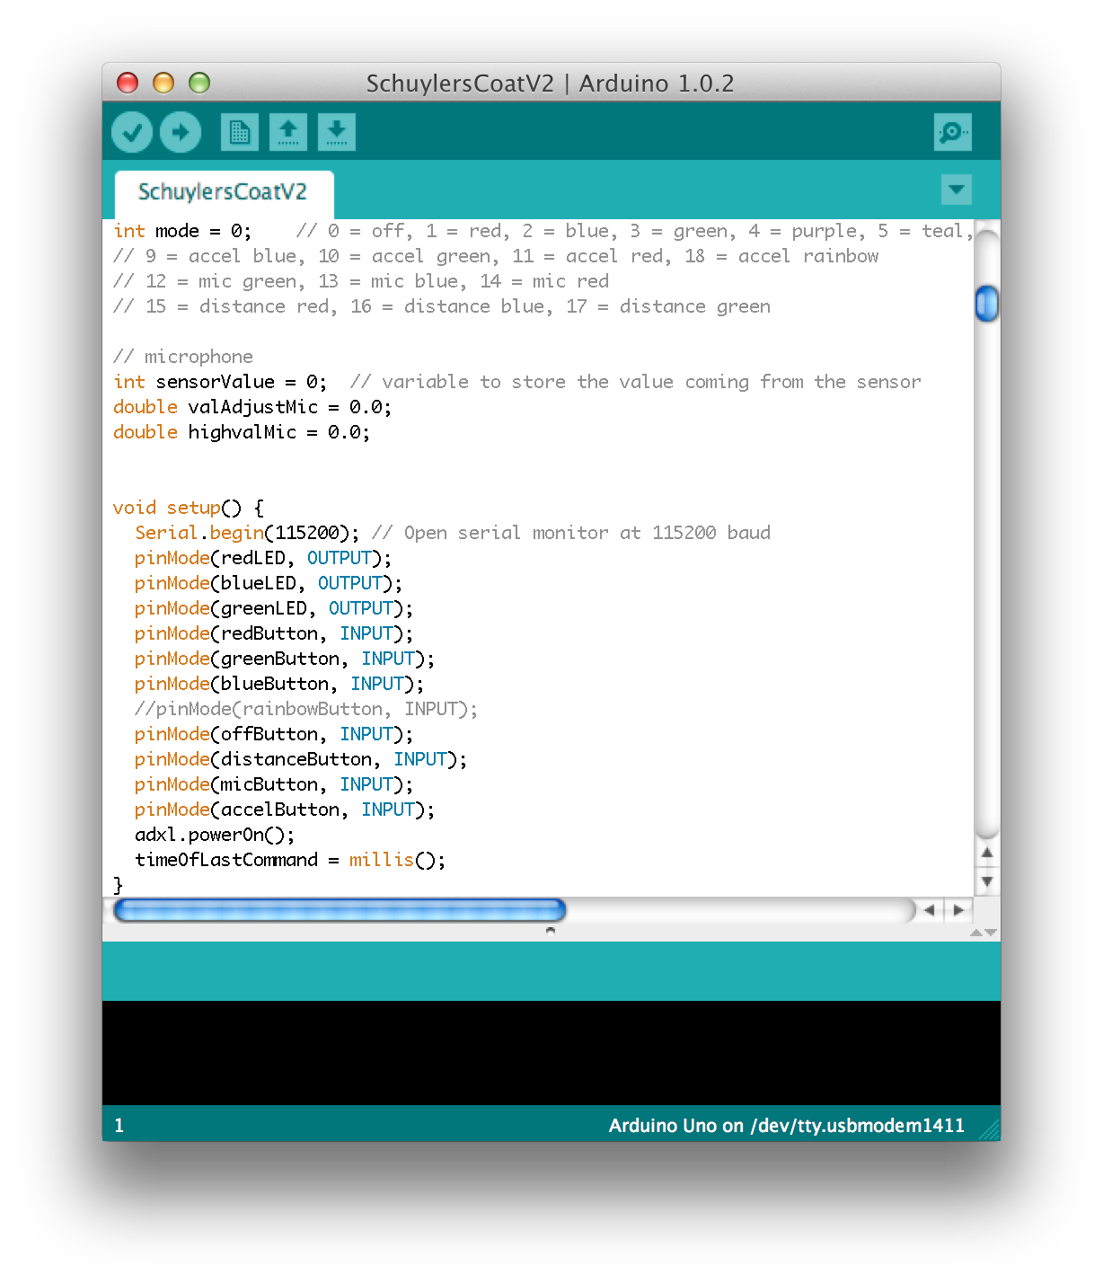Expand the sketch tab context dropdown arrow
1103x1283 pixels.
(x=956, y=190)
